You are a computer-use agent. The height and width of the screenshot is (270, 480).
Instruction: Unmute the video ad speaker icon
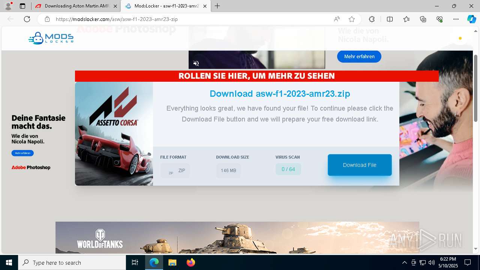pyautogui.click(x=196, y=63)
